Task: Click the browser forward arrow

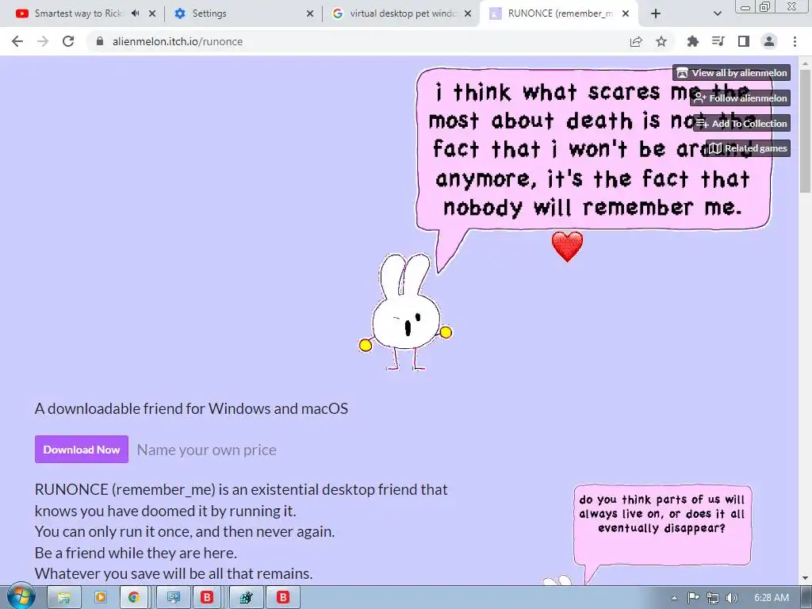Action: [x=43, y=41]
